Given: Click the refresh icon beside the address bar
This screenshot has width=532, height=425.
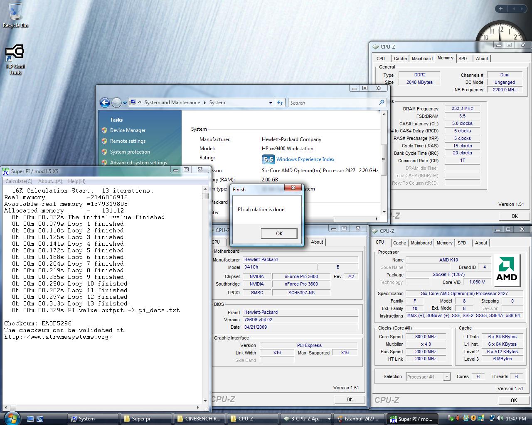Looking at the screenshot, I should coord(280,103).
